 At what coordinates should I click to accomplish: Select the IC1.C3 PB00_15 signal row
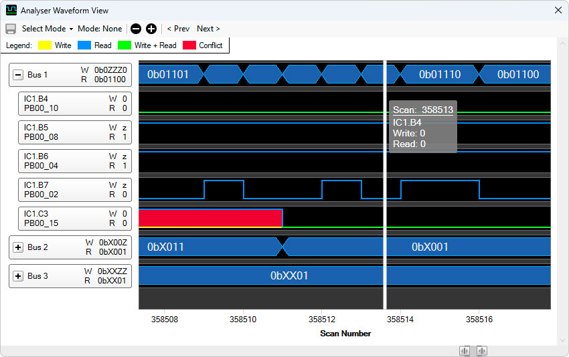coord(74,219)
